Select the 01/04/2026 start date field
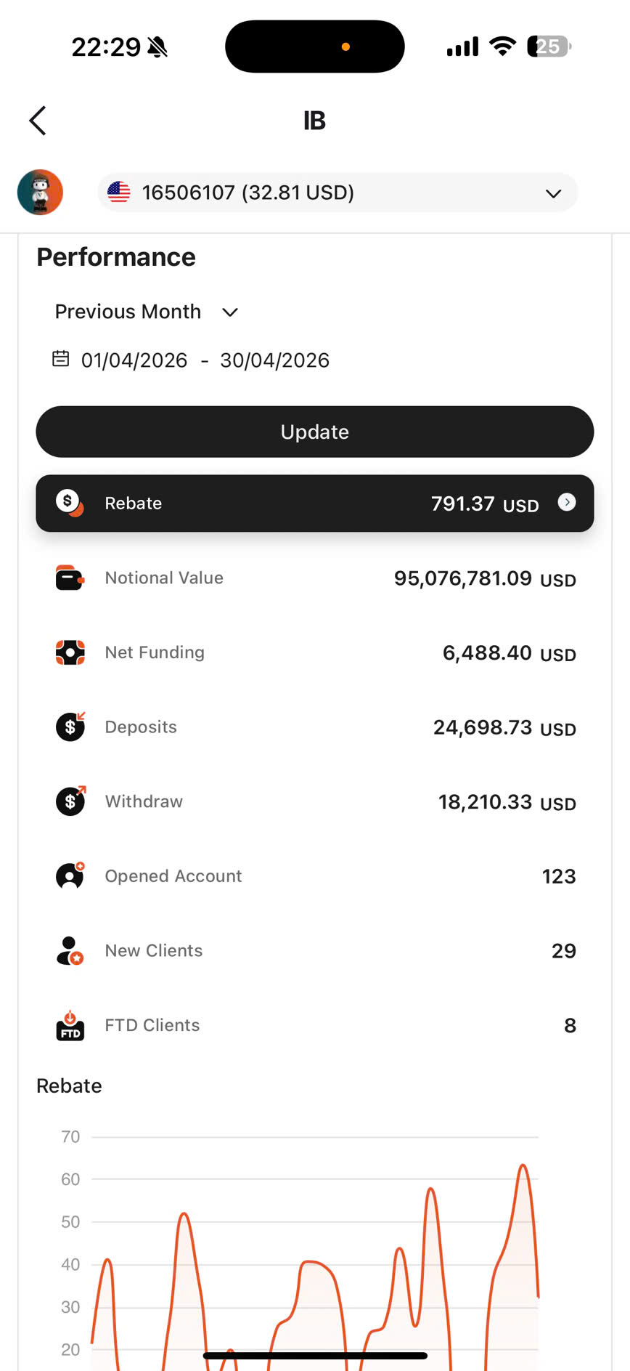The width and height of the screenshot is (630, 1371). pyautogui.click(x=134, y=360)
